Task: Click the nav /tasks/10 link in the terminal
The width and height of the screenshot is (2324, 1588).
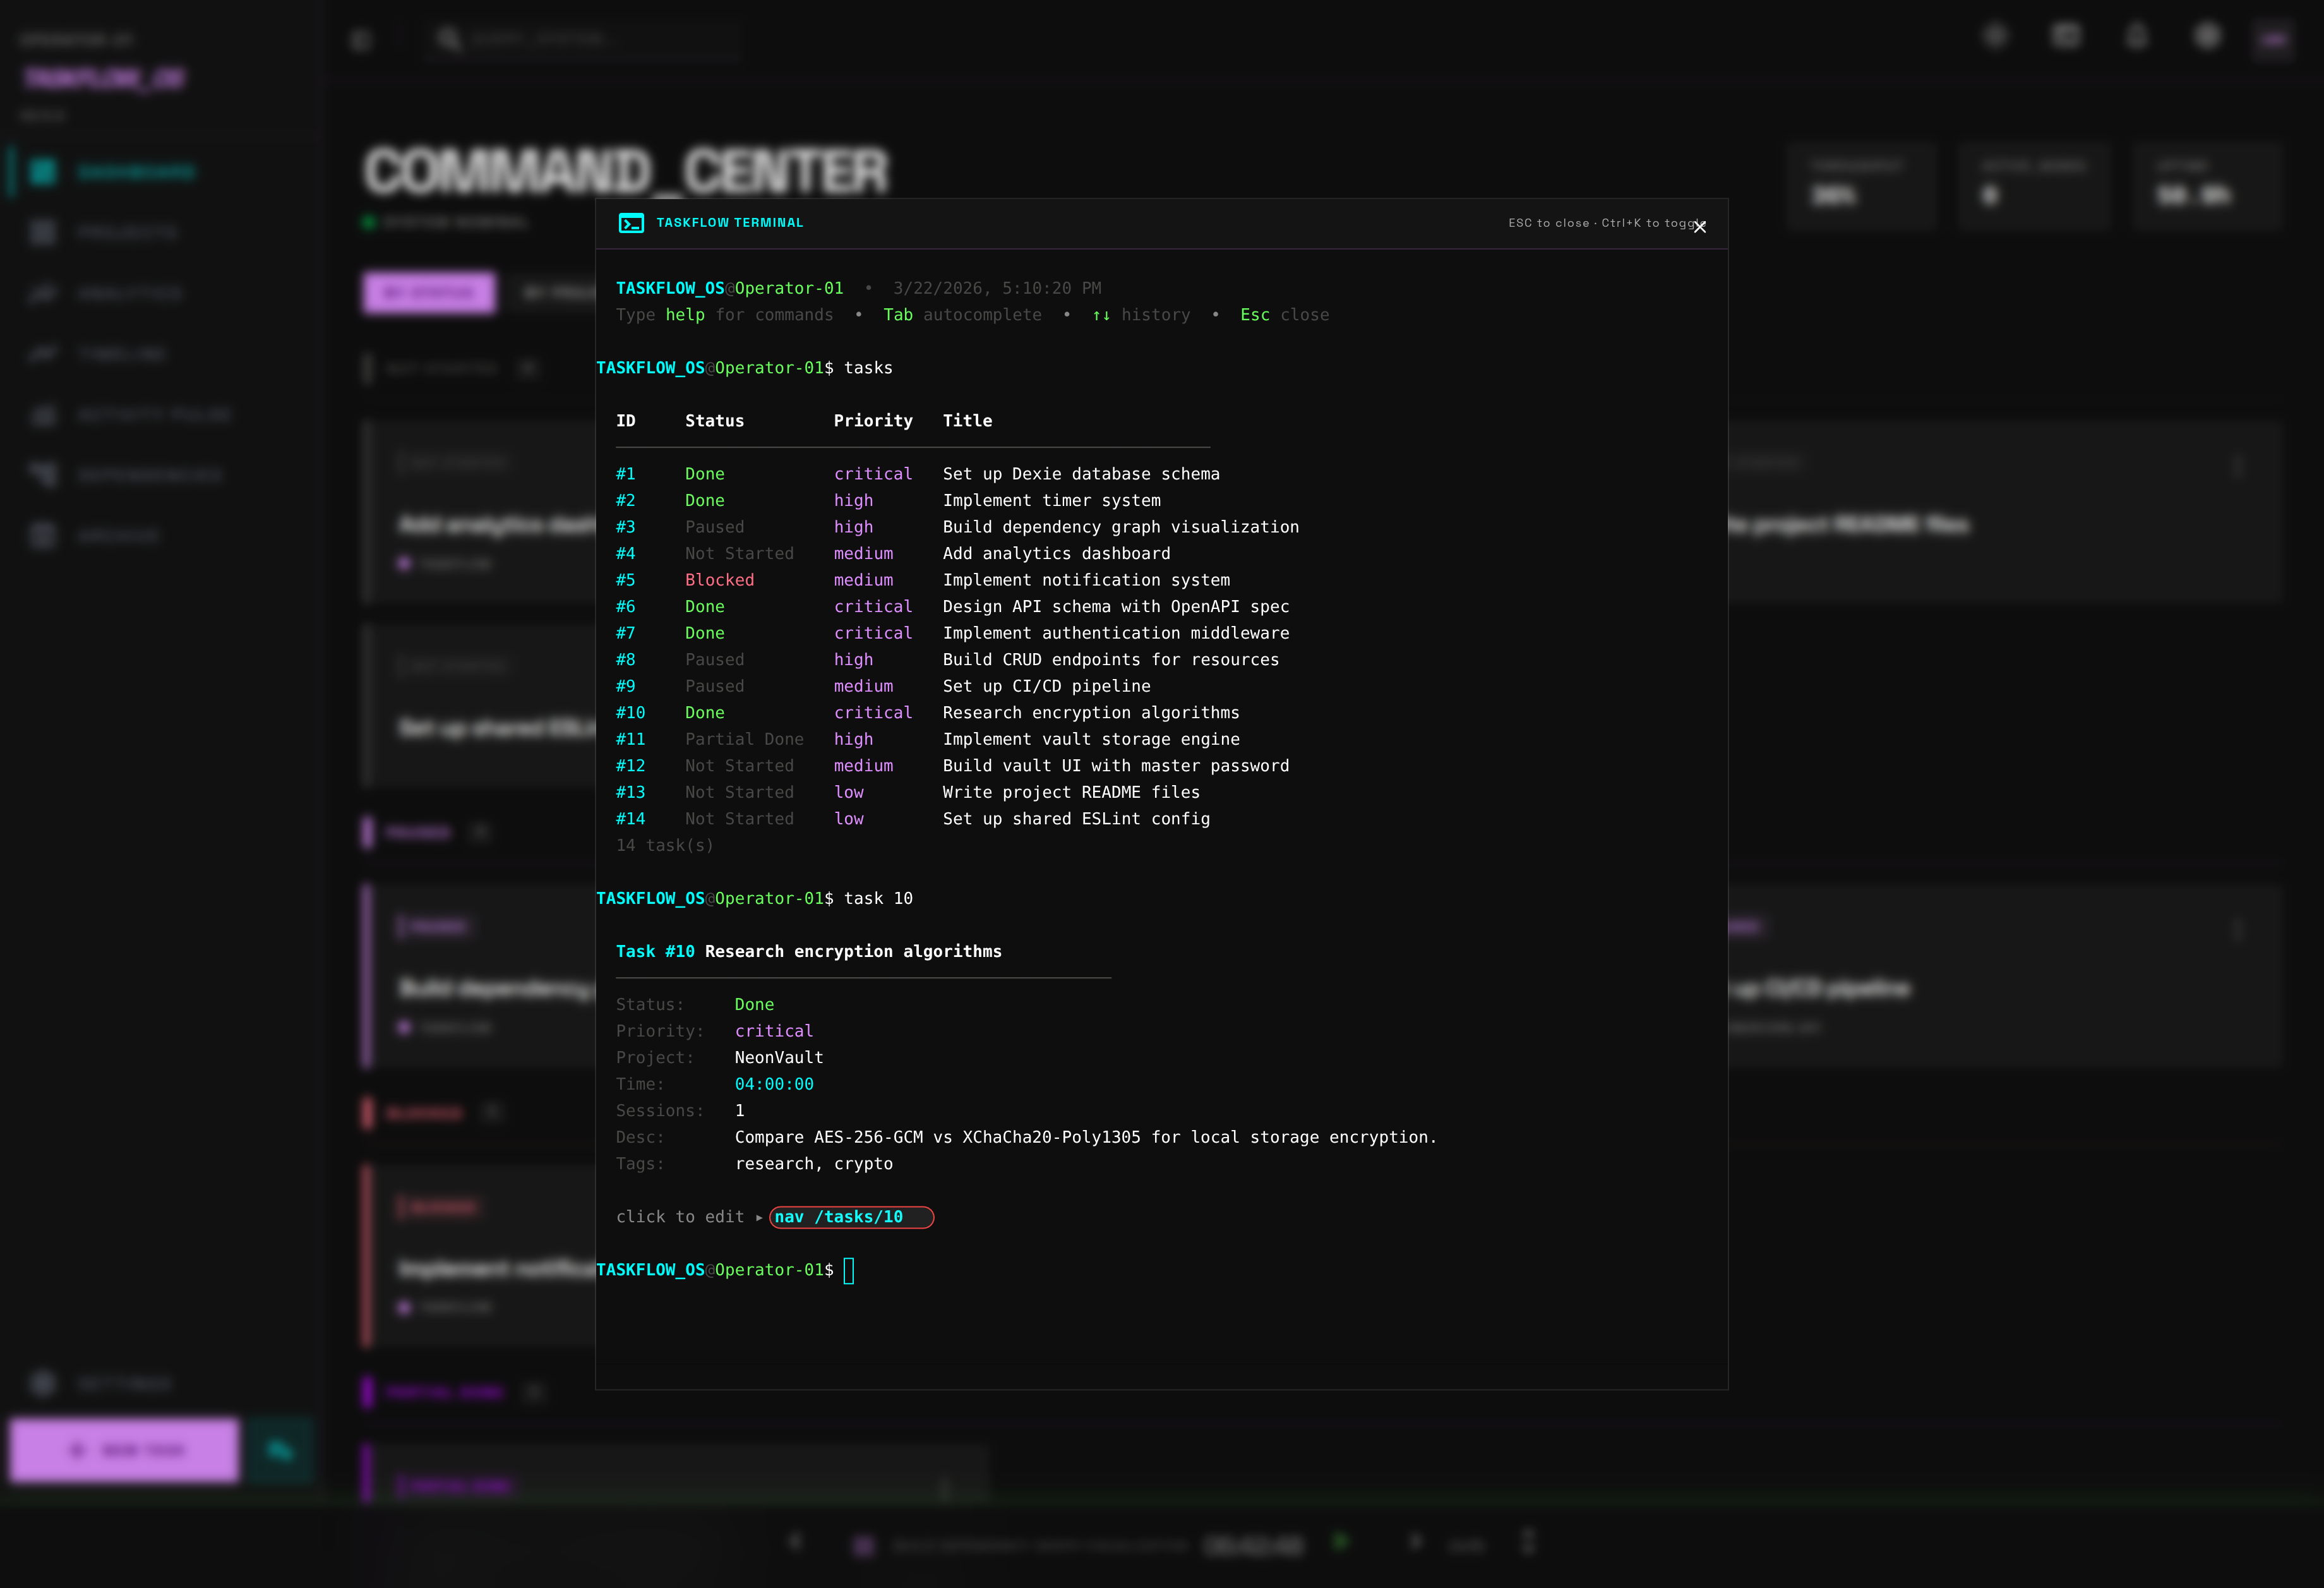Action: 851,1217
